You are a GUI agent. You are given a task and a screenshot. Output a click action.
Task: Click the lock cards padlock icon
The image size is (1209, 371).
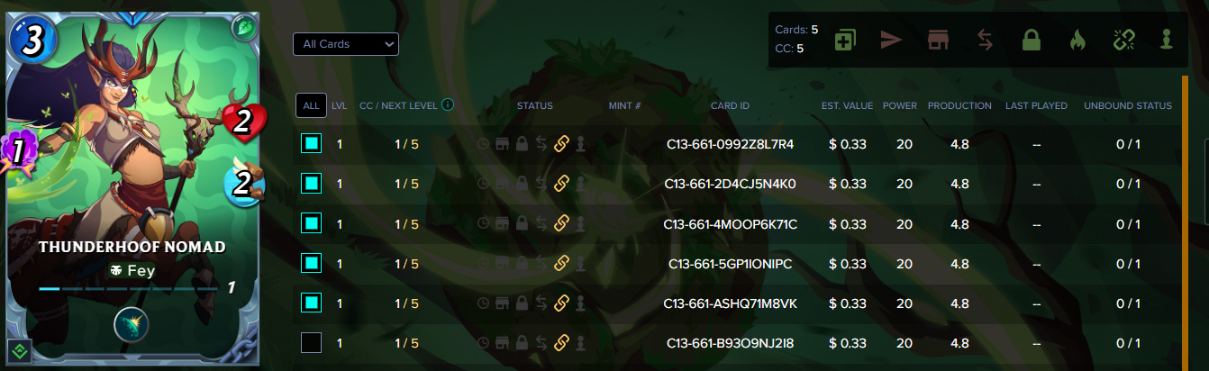click(x=1031, y=40)
